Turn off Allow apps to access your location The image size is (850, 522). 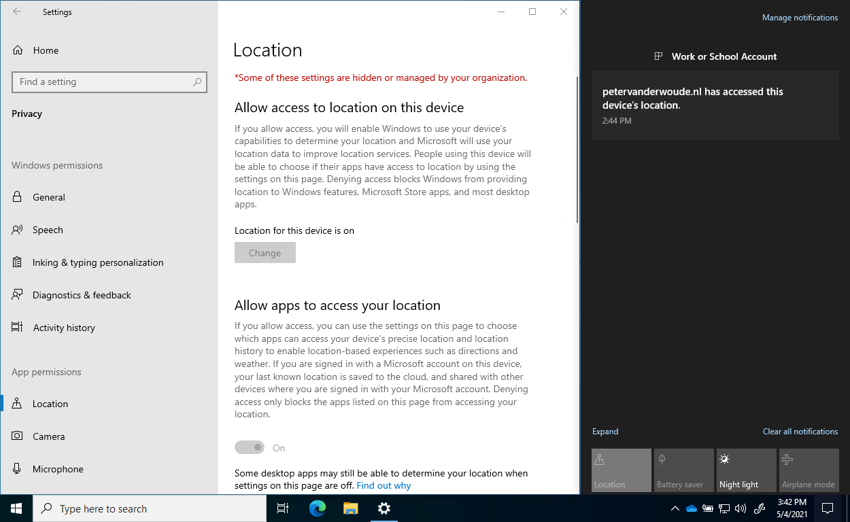pyautogui.click(x=250, y=447)
